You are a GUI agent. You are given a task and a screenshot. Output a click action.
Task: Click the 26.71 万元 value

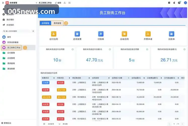tap(169, 60)
